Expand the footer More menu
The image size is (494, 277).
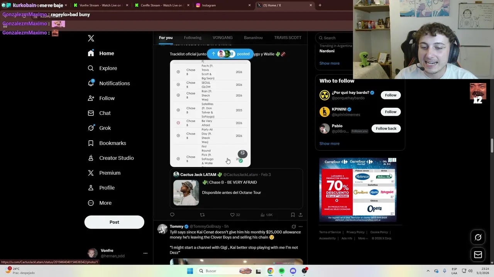point(362,239)
